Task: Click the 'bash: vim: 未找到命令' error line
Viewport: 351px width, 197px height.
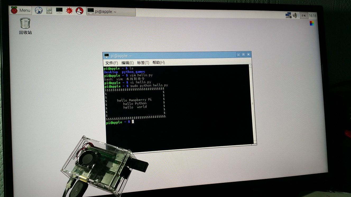Action: pos(124,79)
